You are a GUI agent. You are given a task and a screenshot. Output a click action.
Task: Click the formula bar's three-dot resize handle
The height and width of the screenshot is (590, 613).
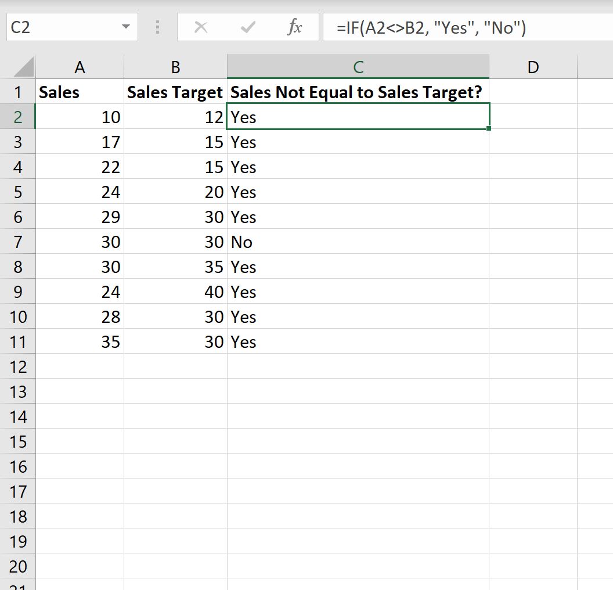pyautogui.click(x=157, y=27)
